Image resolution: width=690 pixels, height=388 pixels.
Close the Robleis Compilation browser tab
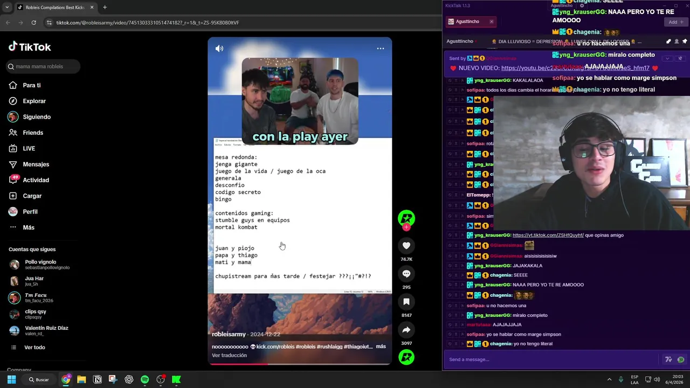pos(92,8)
